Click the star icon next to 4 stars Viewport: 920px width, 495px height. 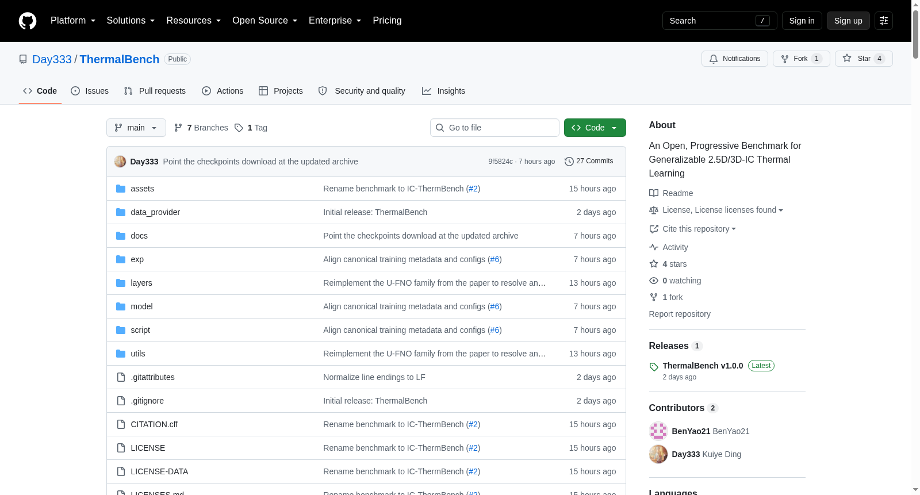pos(654,264)
